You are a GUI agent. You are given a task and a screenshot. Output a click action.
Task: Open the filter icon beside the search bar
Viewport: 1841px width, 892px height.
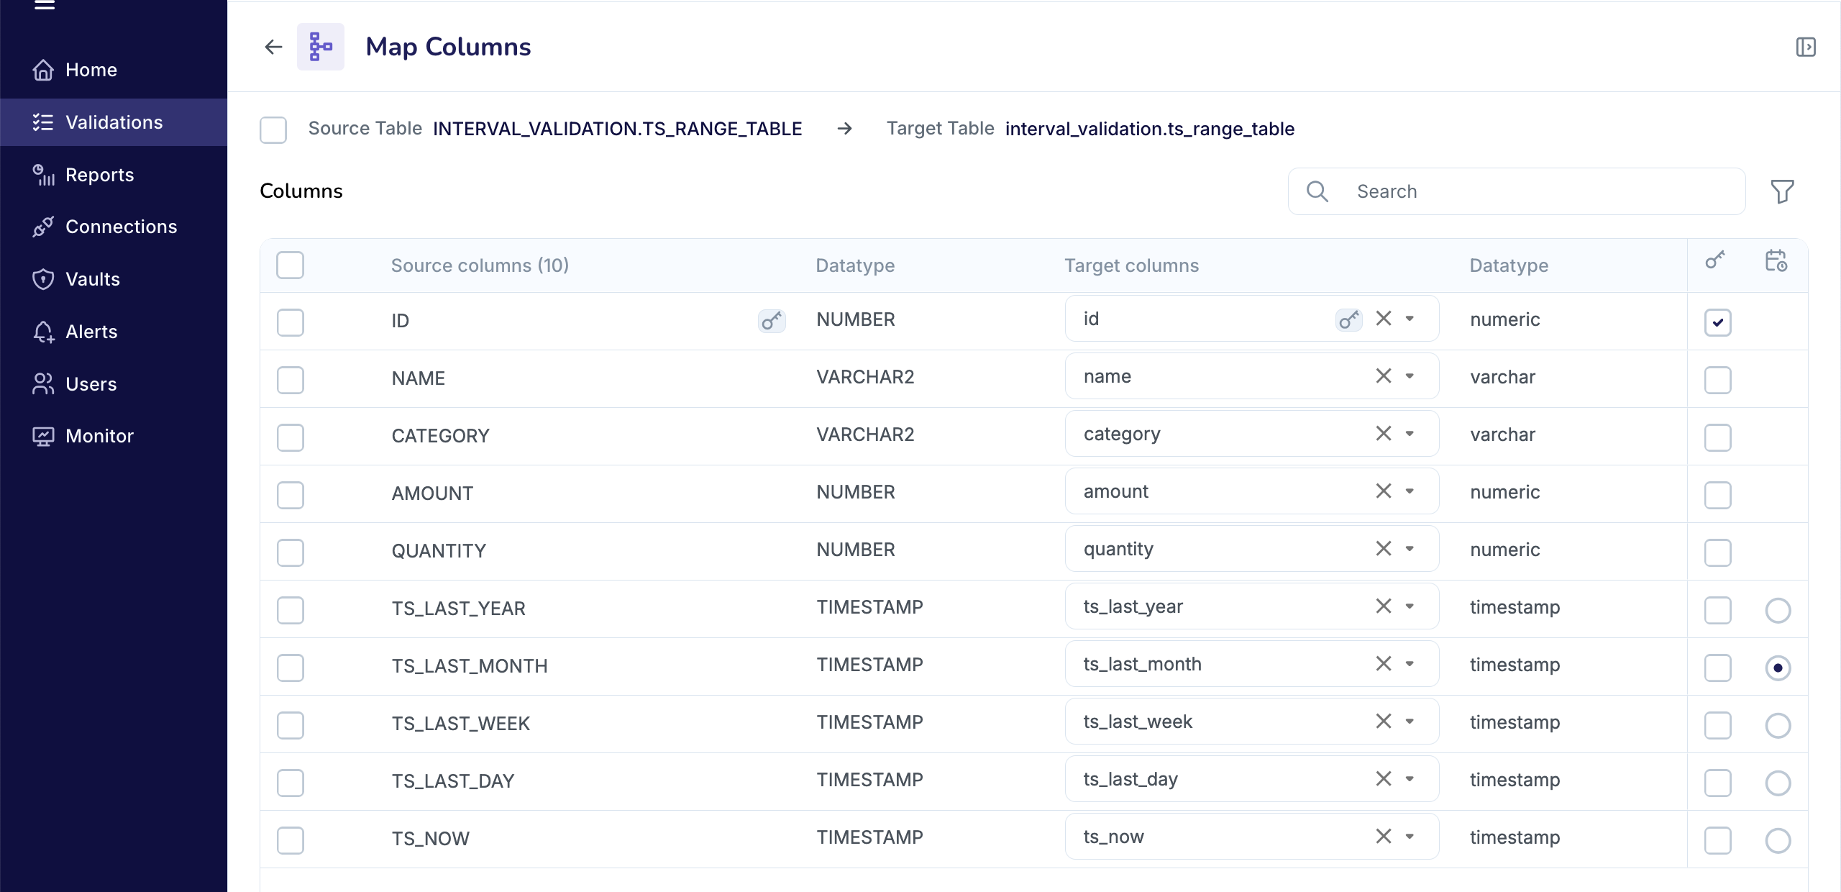[1782, 191]
